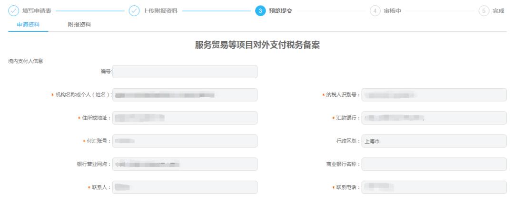The height and width of the screenshot is (201, 514).
Task: Focus the 付汇账号 input field
Action: [x=185, y=141]
